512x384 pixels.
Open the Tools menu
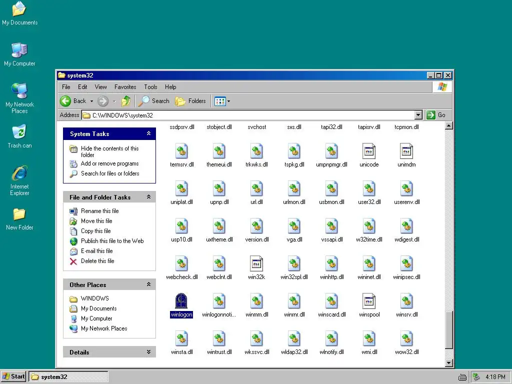click(x=150, y=87)
